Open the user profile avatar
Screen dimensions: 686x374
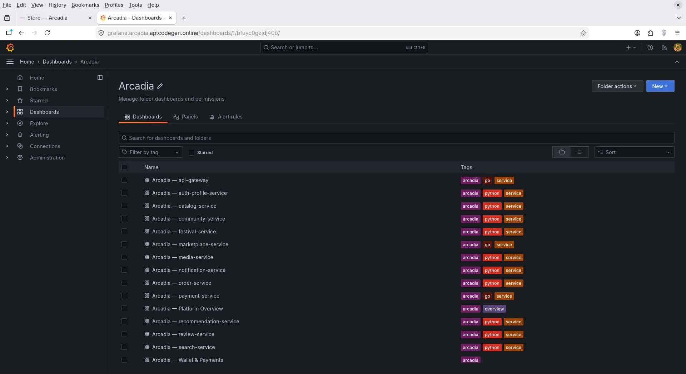tap(677, 47)
